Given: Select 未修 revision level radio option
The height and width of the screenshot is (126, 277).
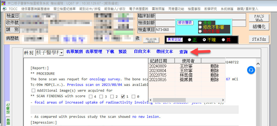Looking at the screenshot, I should point(200,23).
